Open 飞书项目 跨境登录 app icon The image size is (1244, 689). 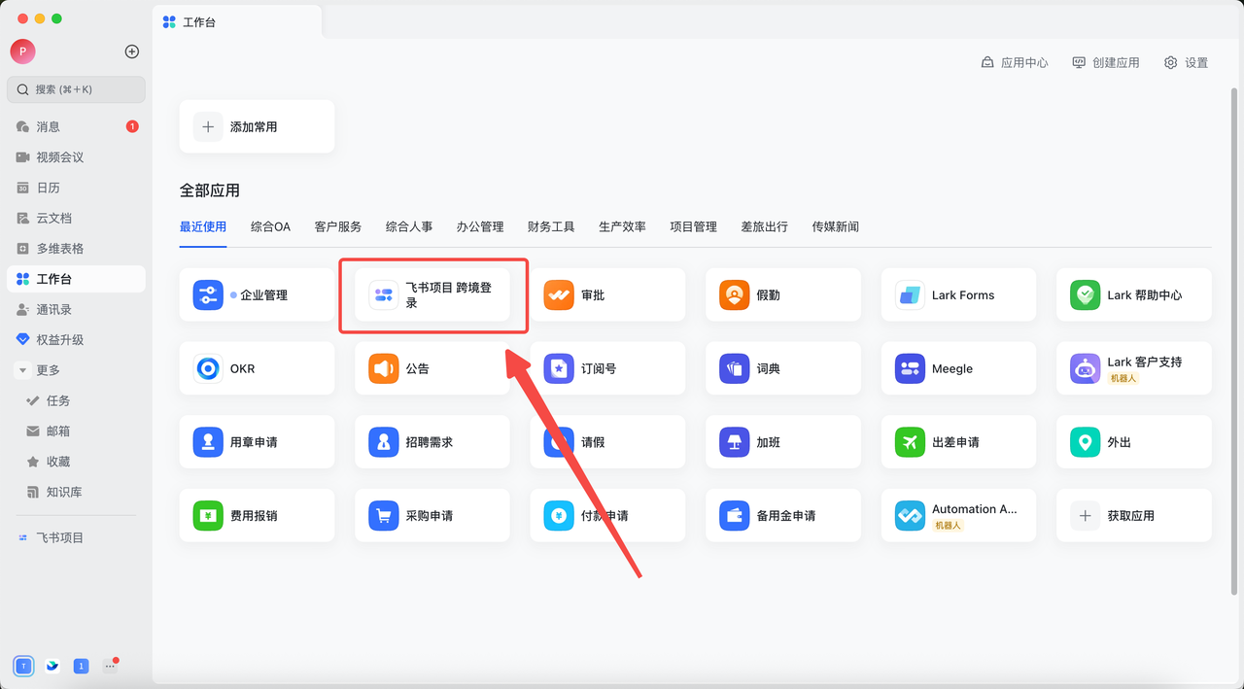point(384,295)
